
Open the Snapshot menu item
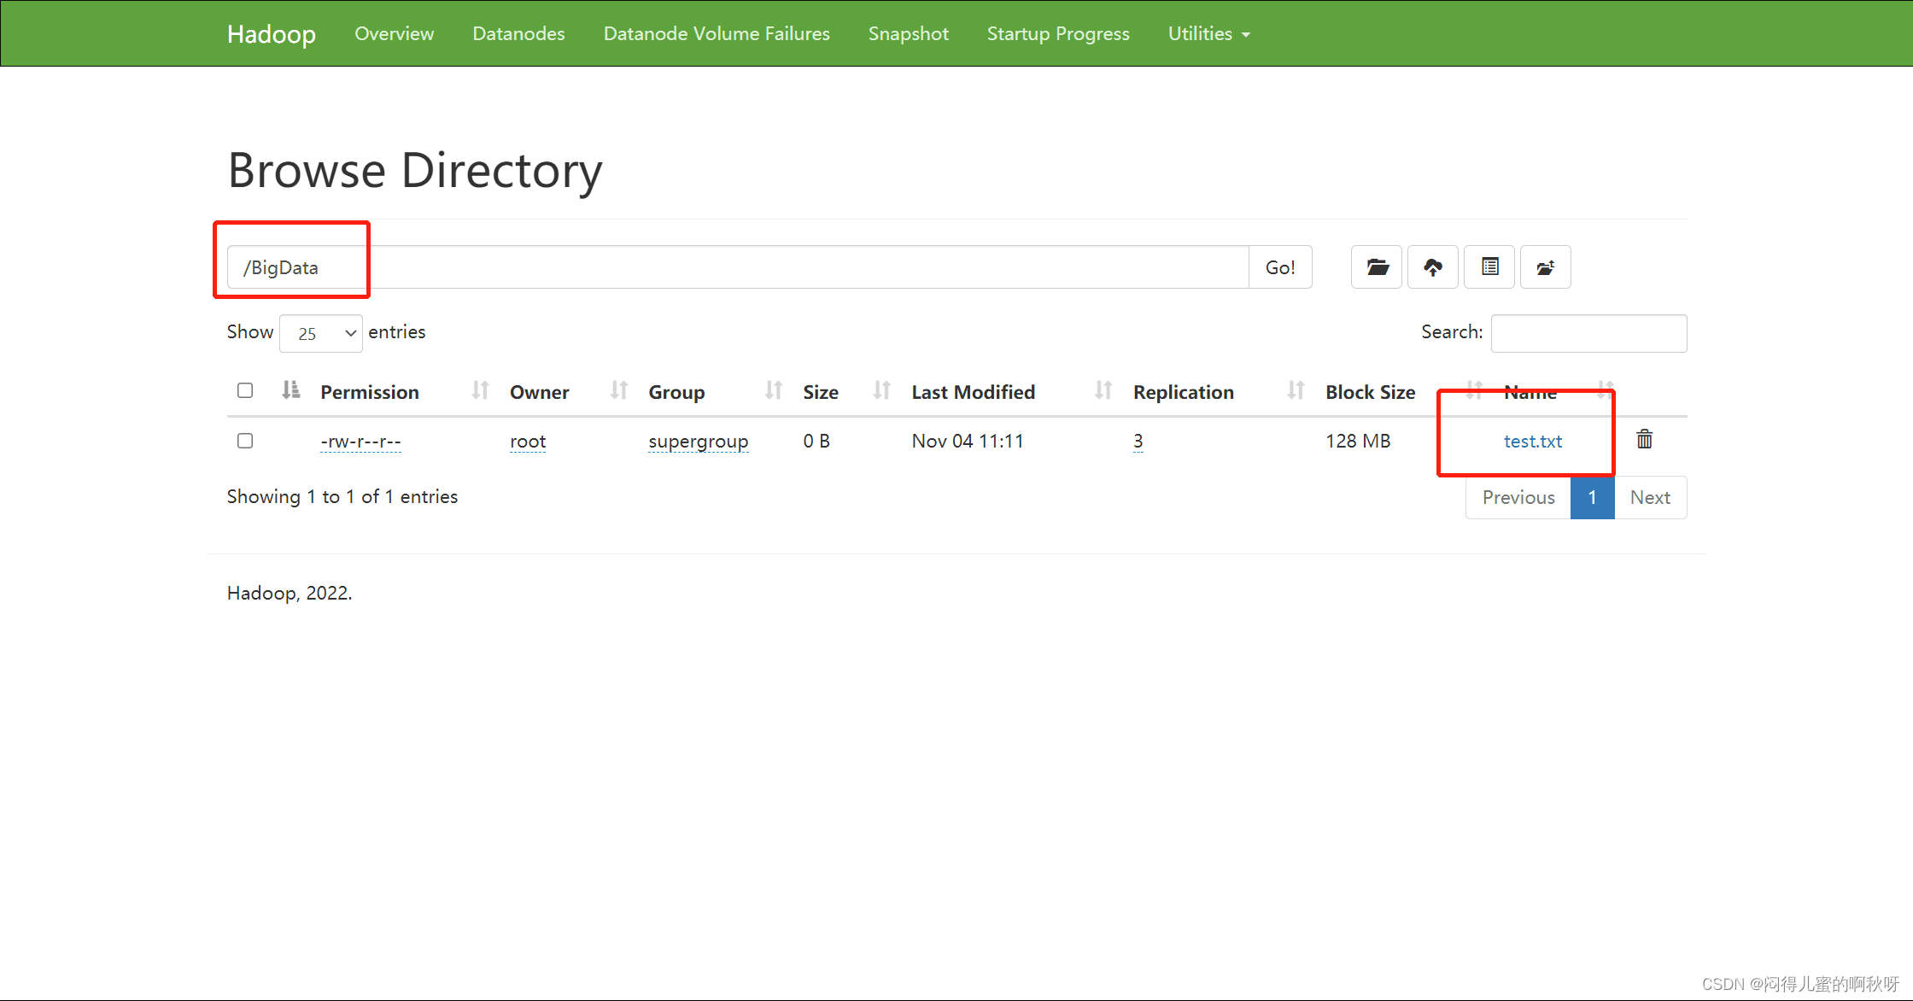[908, 33]
